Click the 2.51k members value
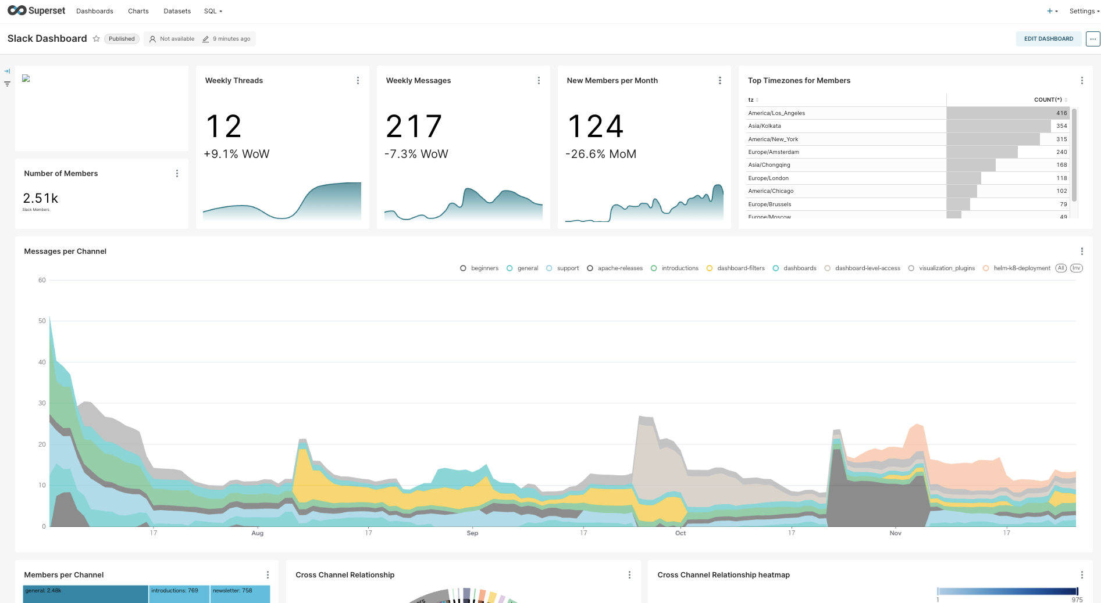The image size is (1101, 603). pyautogui.click(x=41, y=199)
